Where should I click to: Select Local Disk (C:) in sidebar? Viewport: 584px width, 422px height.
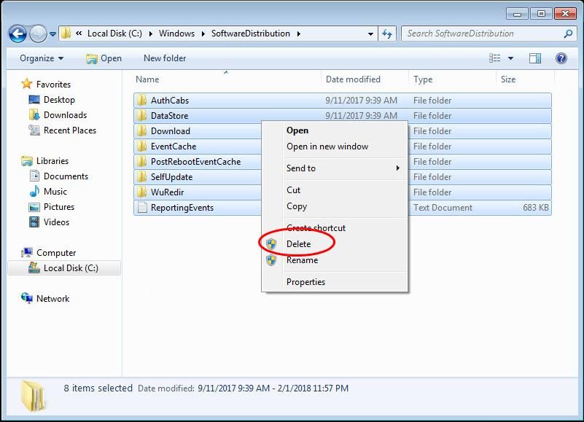coord(63,268)
